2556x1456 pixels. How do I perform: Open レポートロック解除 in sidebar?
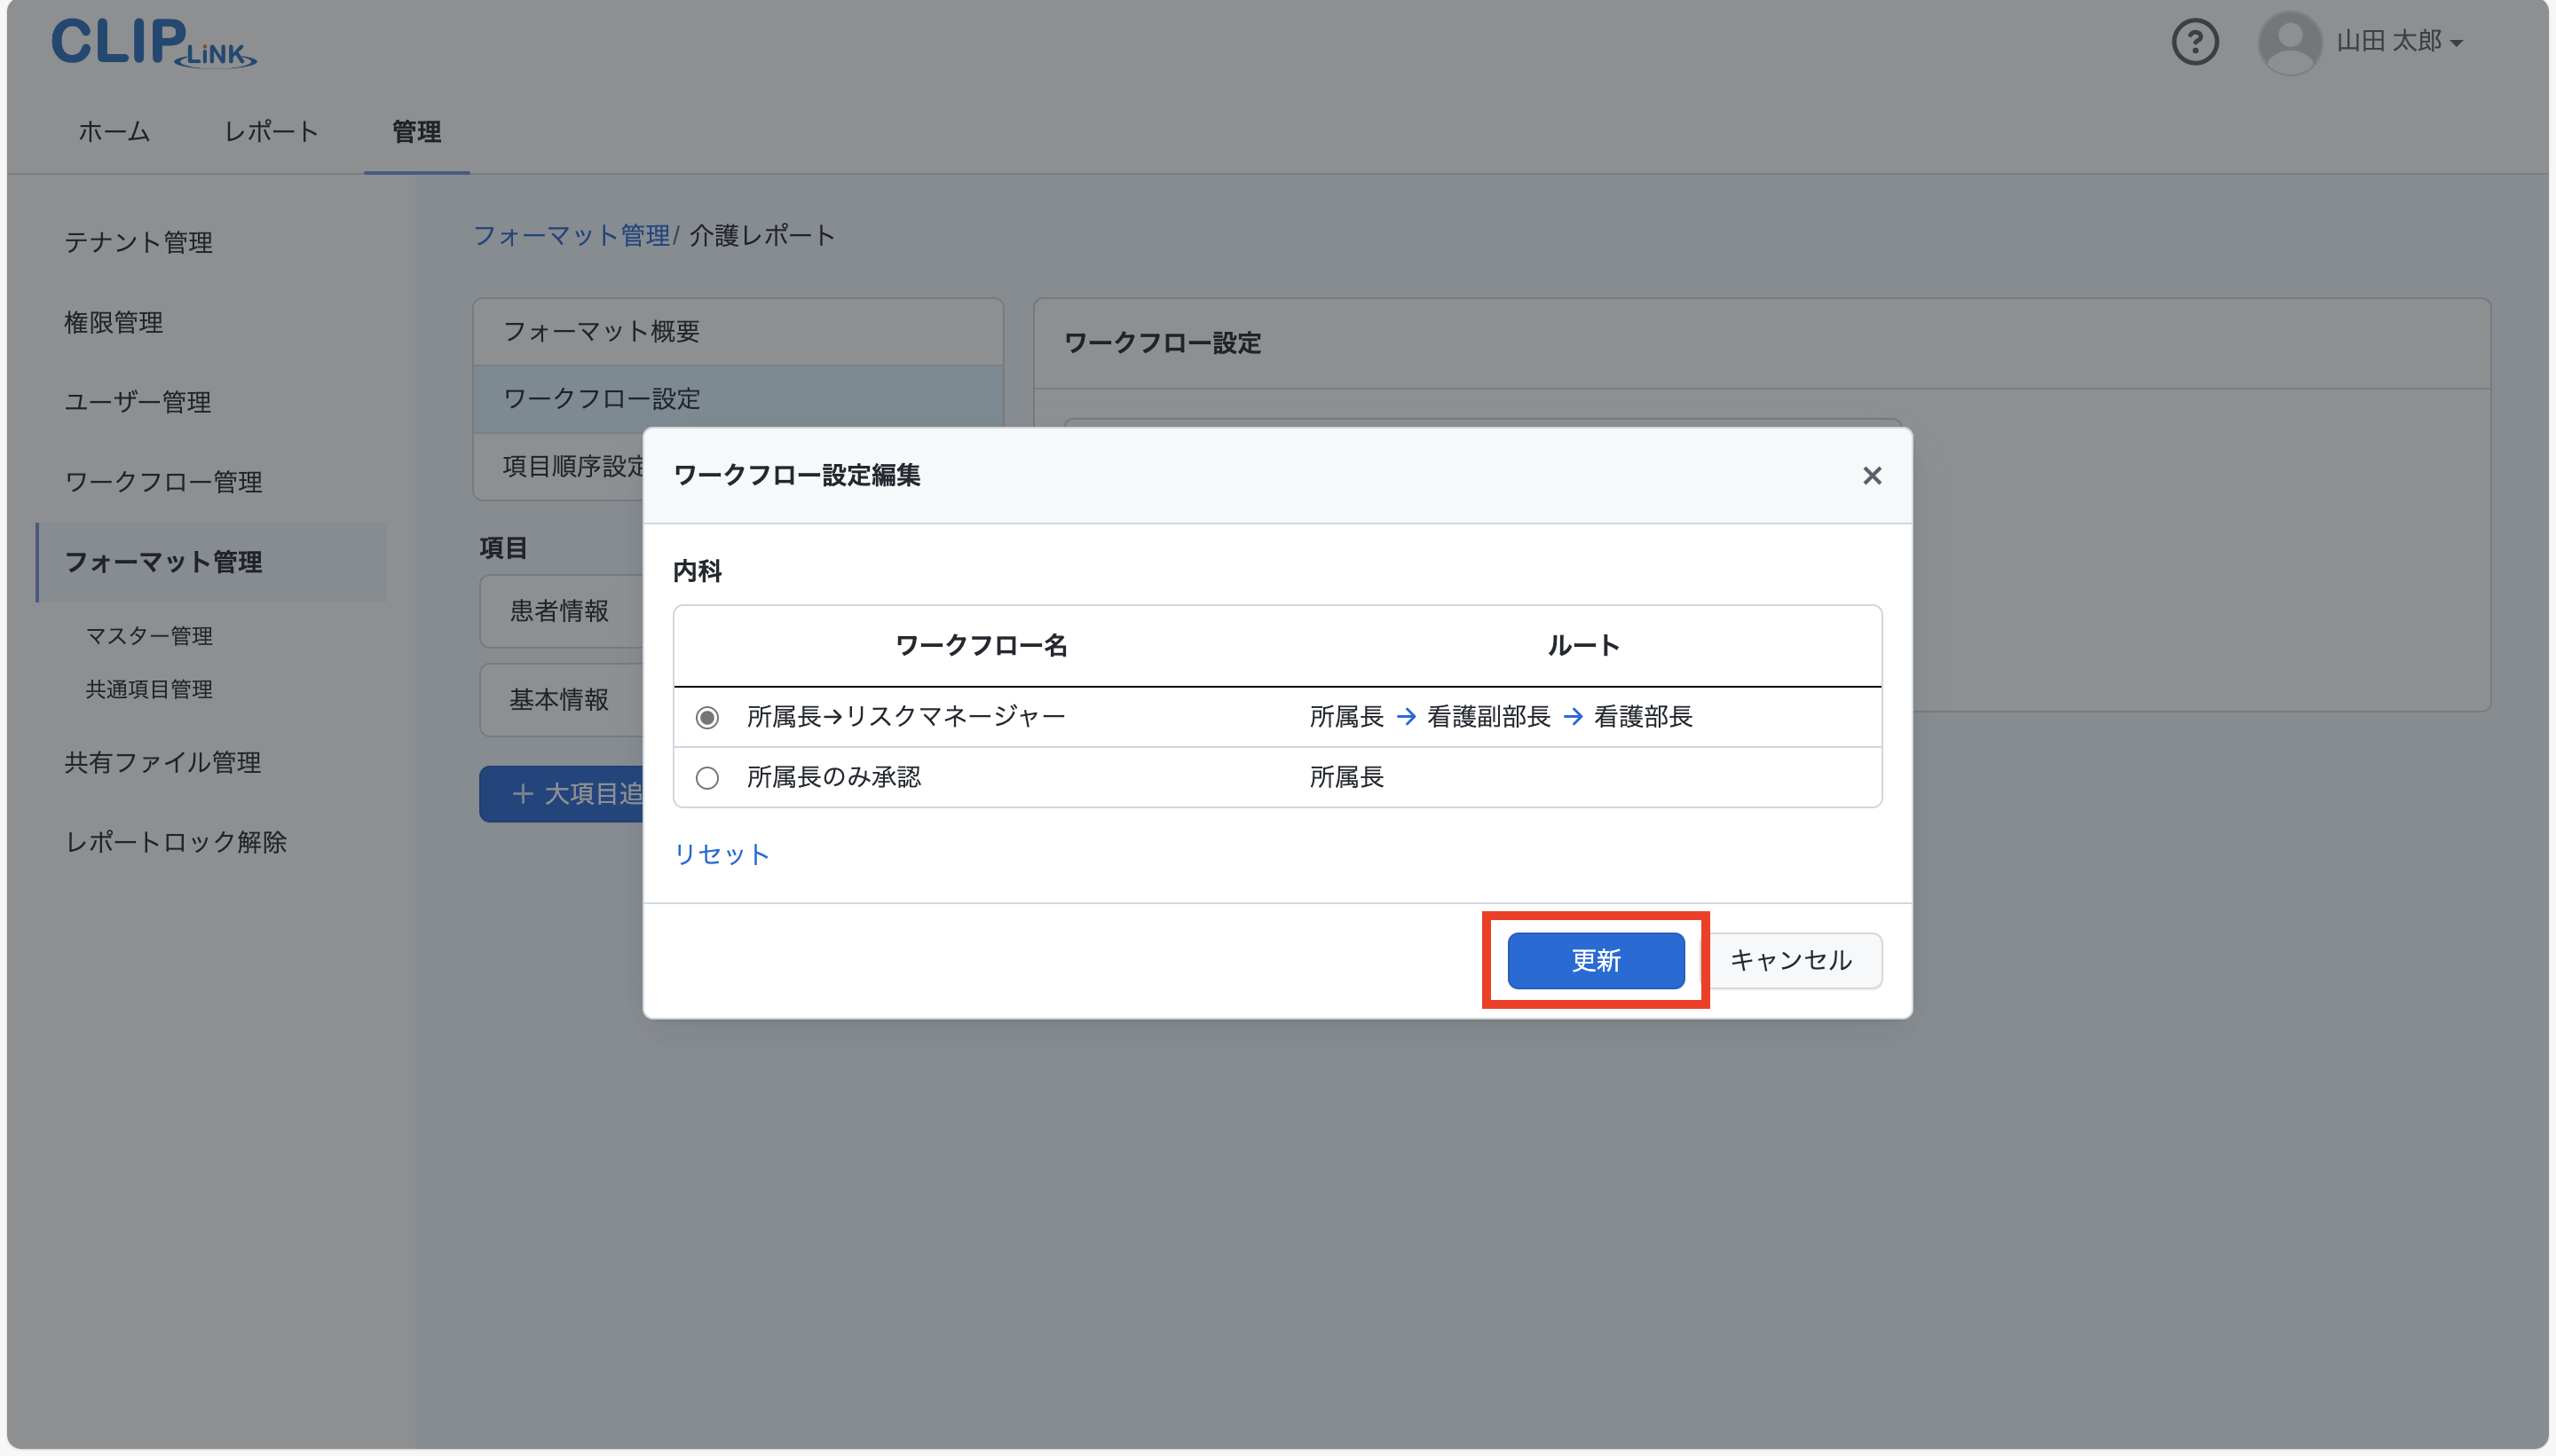[176, 842]
